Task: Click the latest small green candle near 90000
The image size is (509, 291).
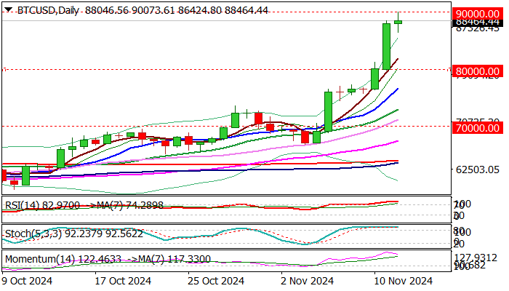Action: [398, 22]
